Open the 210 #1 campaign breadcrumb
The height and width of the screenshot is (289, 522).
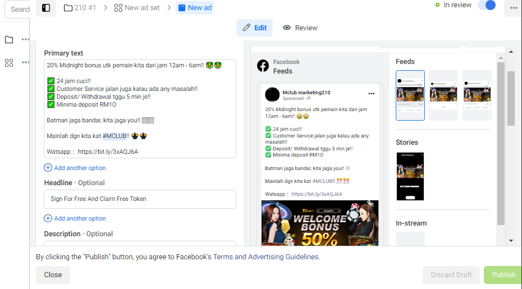[80, 8]
